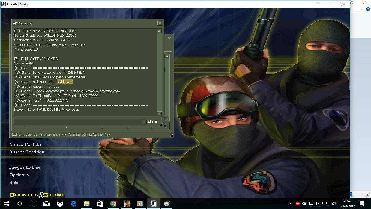Show hidden system tray icons
Screen dimensions: 371x209
(291, 203)
